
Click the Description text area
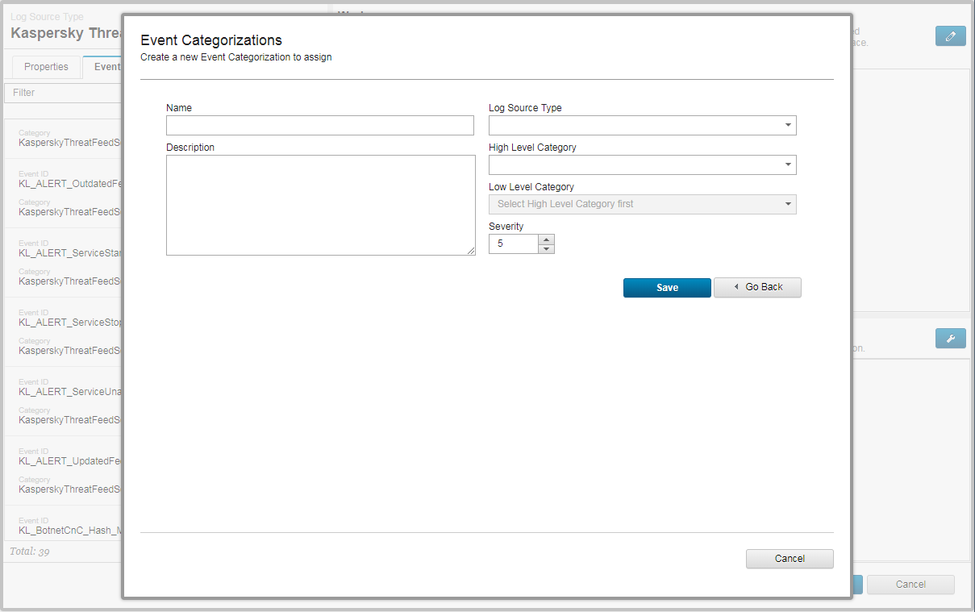point(319,205)
